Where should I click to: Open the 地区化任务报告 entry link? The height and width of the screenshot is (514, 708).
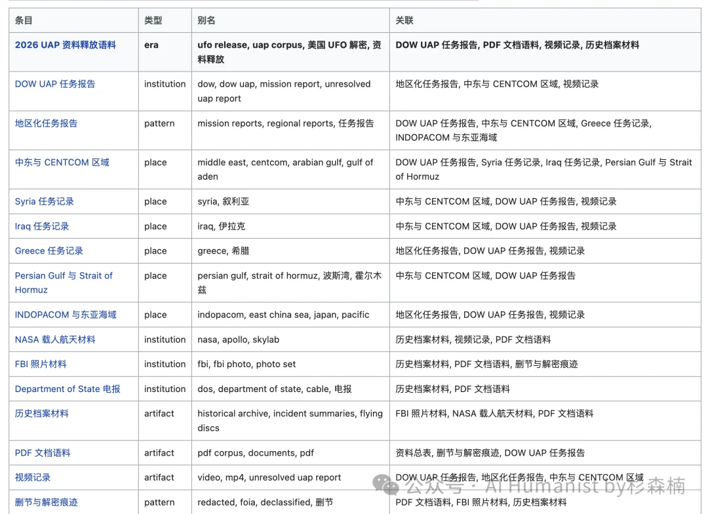point(46,123)
